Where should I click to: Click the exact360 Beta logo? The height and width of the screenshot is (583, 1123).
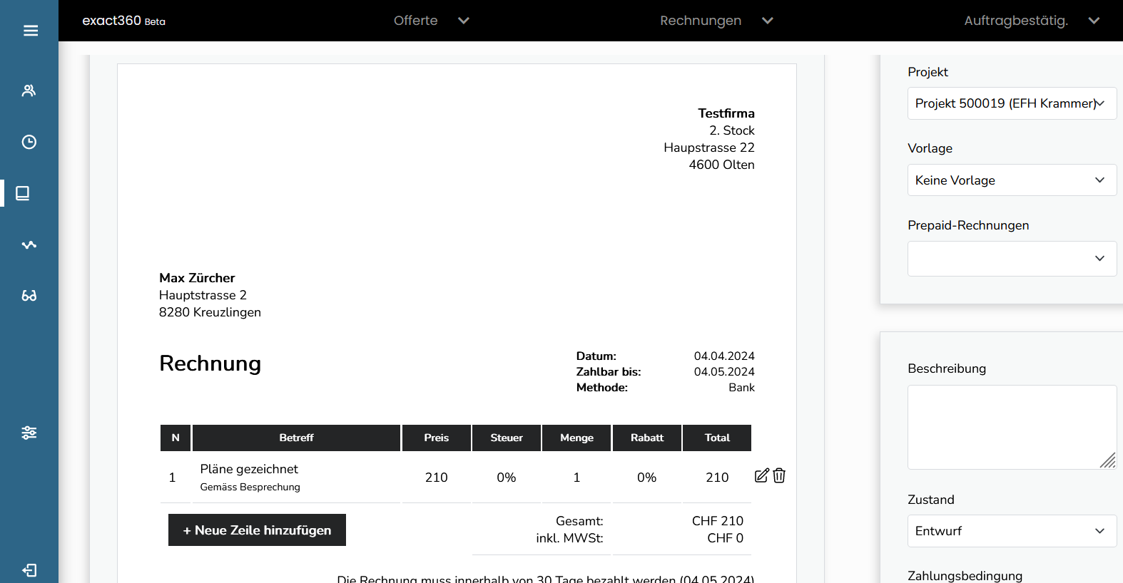123,21
